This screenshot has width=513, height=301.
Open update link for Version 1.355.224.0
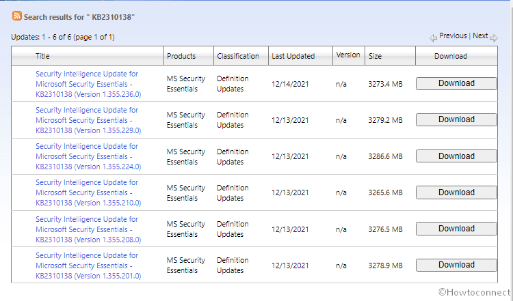[x=88, y=156]
